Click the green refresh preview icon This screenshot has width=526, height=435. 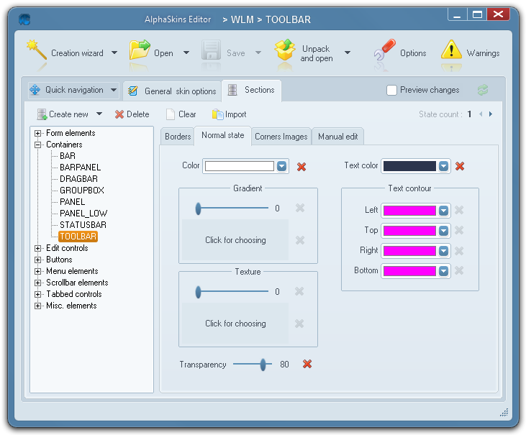[483, 90]
